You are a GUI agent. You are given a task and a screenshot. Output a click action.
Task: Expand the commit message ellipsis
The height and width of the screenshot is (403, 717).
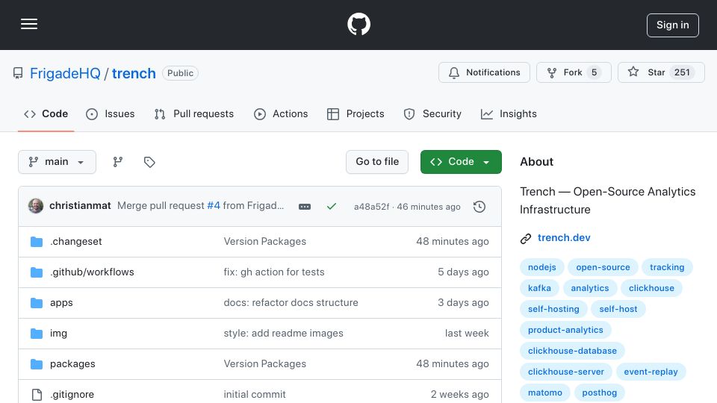pyautogui.click(x=305, y=207)
